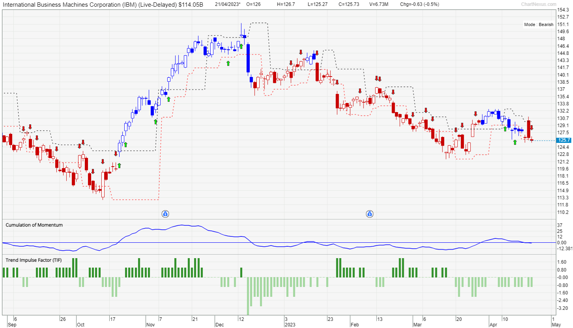Click the Apr month label
Screen dimensions: 573x328
(493, 325)
